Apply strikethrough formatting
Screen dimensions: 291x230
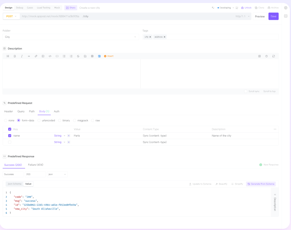click(x=78, y=56)
